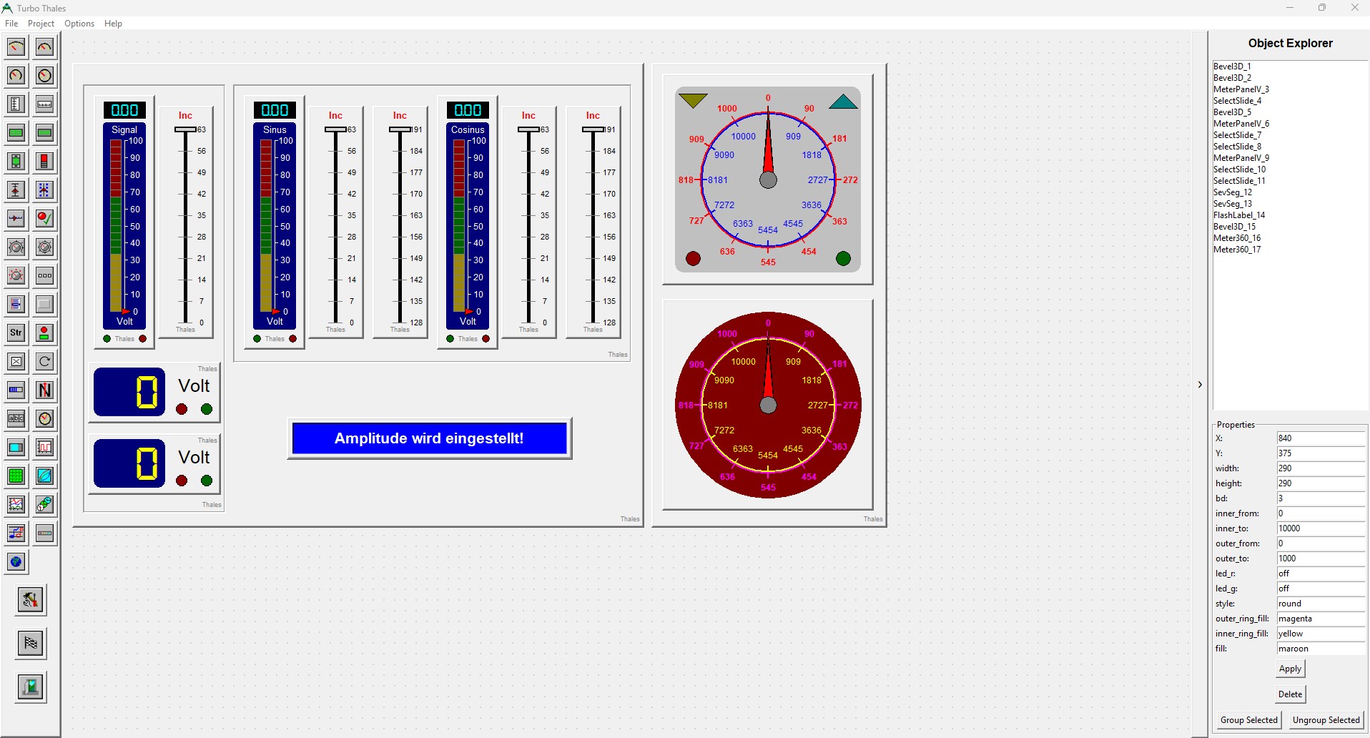This screenshot has height=738, width=1370.
Task: Select the analog meter tool in the toolbar
Action: pos(16,47)
